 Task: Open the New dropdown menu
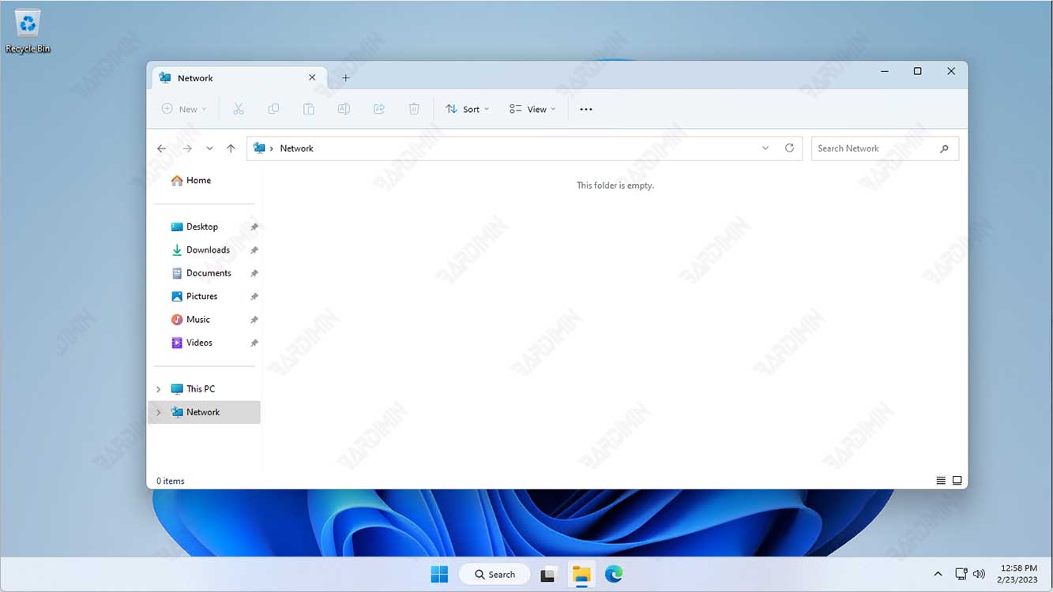184,109
